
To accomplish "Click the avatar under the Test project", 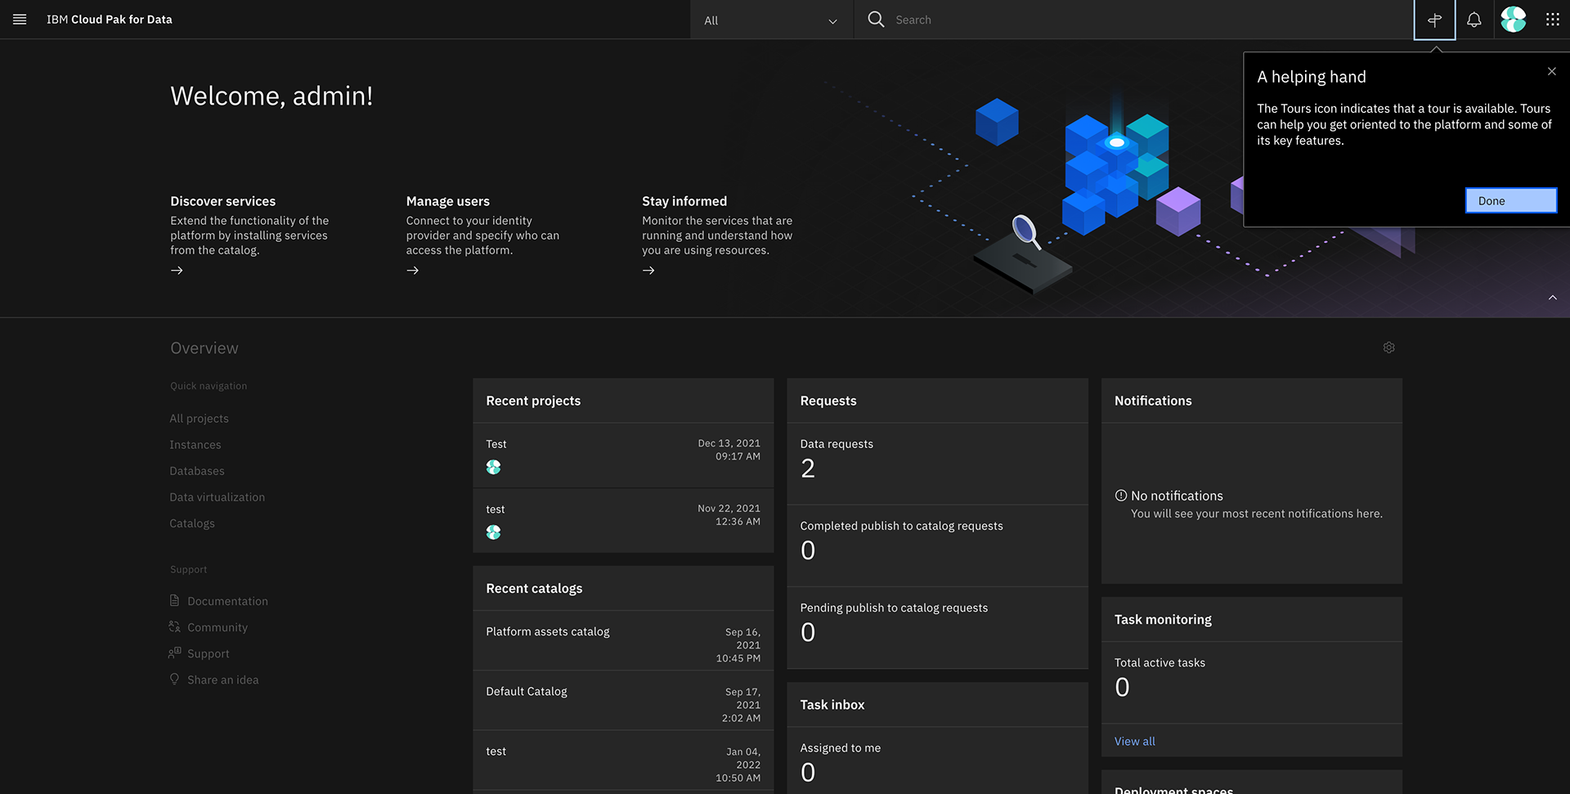I will pos(493,467).
